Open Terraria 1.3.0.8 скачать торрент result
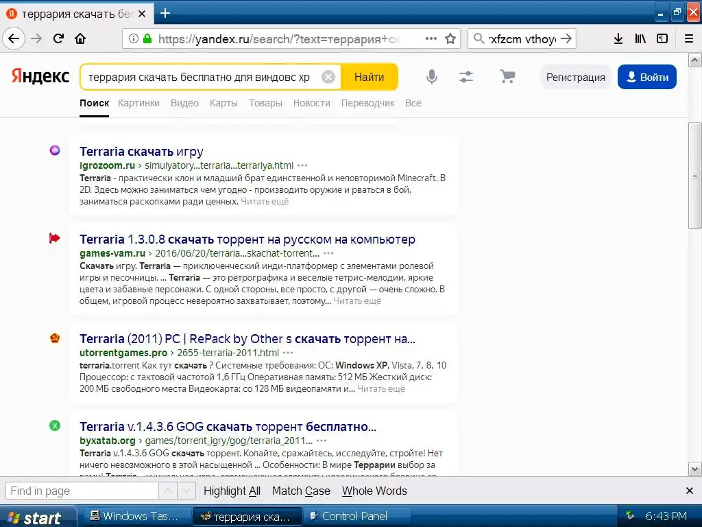Image resolution: width=702 pixels, height=527 pixels. (247, 239)
